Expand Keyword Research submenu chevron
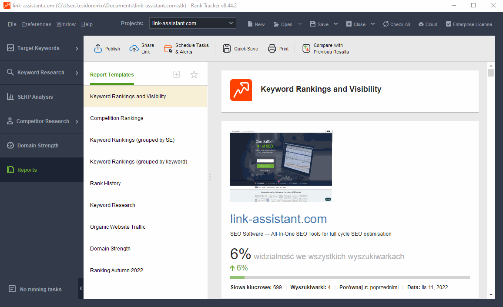The height and width of the screenshot is (307, 503). [77, 73]
